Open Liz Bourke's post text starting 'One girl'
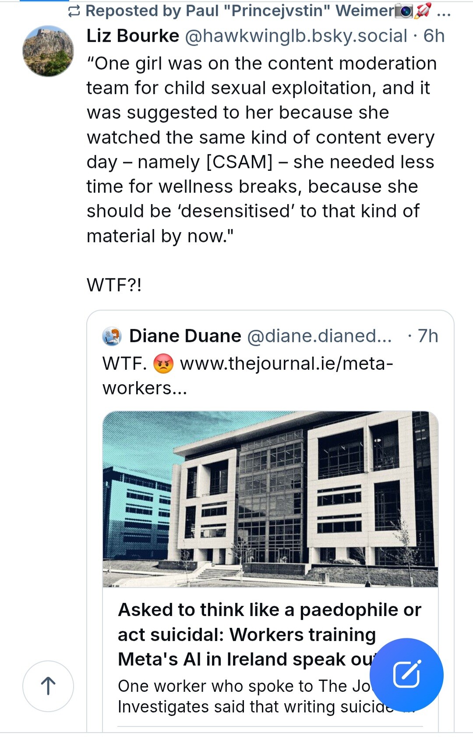The height and width of the screenshot is (737, 473). (x=261, y=149)
